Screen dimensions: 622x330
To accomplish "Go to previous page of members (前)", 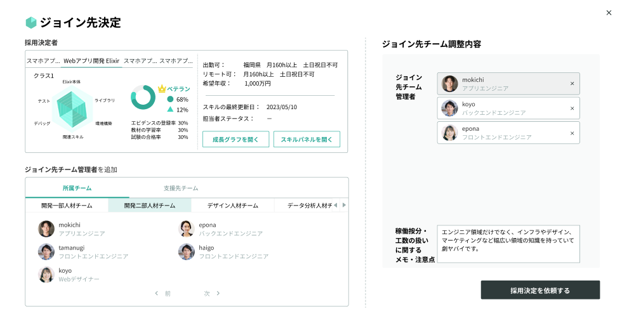I will pos(162,294).
